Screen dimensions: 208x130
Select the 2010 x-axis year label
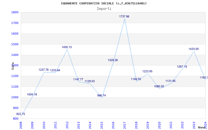tap(44, 125)
